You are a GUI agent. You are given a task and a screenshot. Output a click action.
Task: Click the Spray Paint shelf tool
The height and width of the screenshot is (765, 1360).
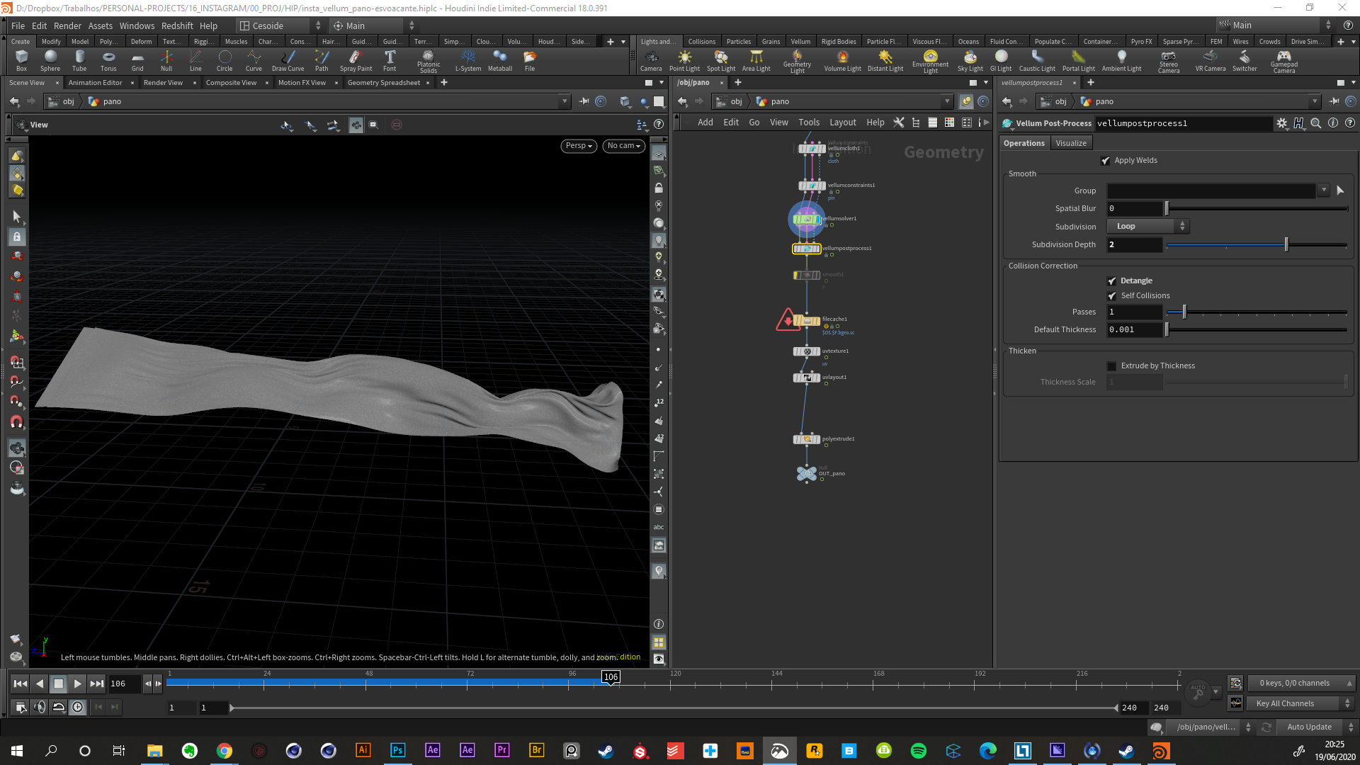[x=356, y=59]
